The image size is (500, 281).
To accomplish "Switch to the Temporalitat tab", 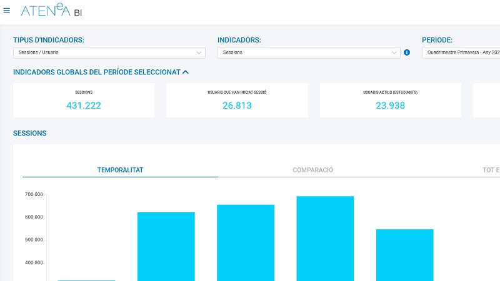I will click(120, 170).
